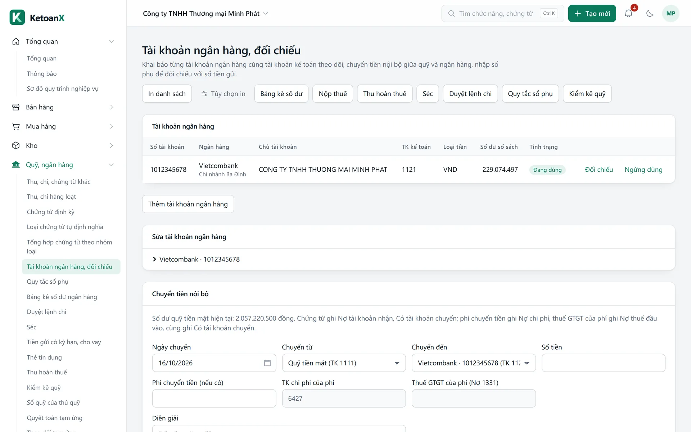The height and width of the screenshot is (432, 691).
Task: Click the Tạo mới button
Action: (592, 14)
